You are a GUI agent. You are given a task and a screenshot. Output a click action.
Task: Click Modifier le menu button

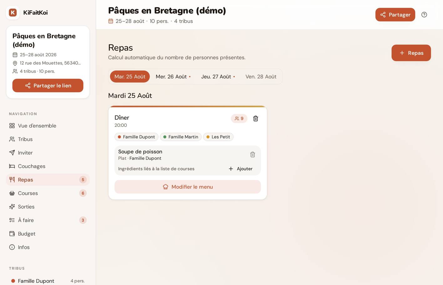(188, 187)
